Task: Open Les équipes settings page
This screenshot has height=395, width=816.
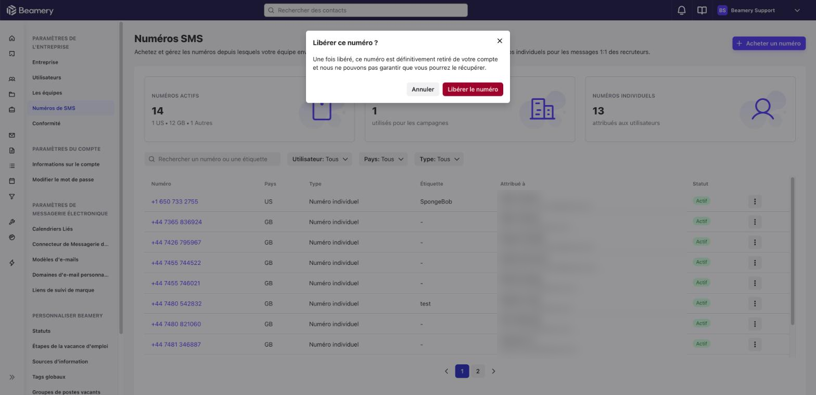Action: coord(47,93)
